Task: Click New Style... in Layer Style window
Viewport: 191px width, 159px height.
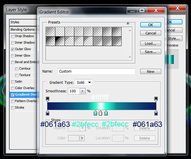Action: click(174, 38)
